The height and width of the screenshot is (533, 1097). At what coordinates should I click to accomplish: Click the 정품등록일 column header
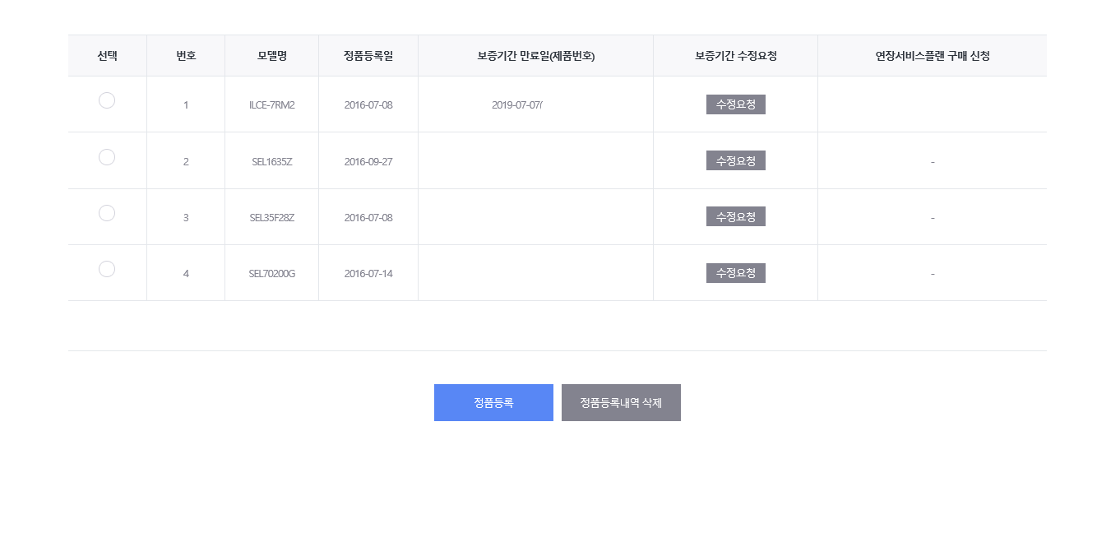368,56
